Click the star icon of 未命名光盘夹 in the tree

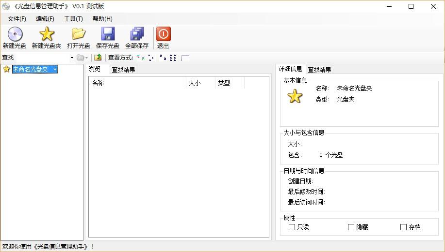pos(6,69)
